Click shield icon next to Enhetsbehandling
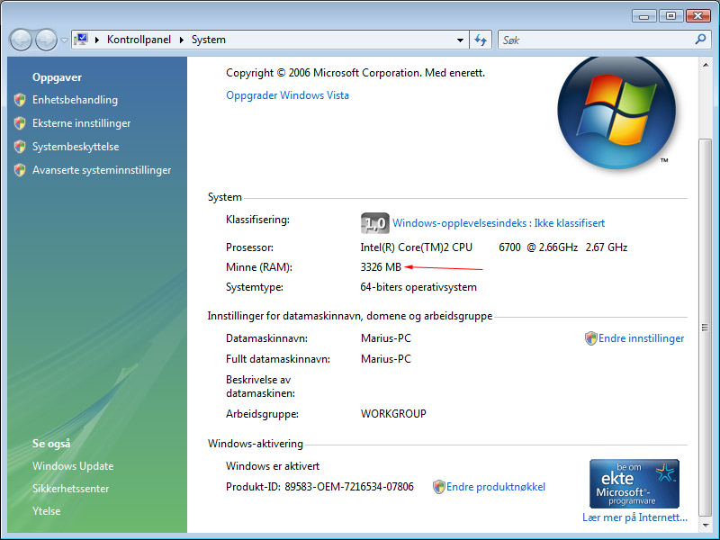This screenshot has width=720, height=540. [x=20, y=100]
